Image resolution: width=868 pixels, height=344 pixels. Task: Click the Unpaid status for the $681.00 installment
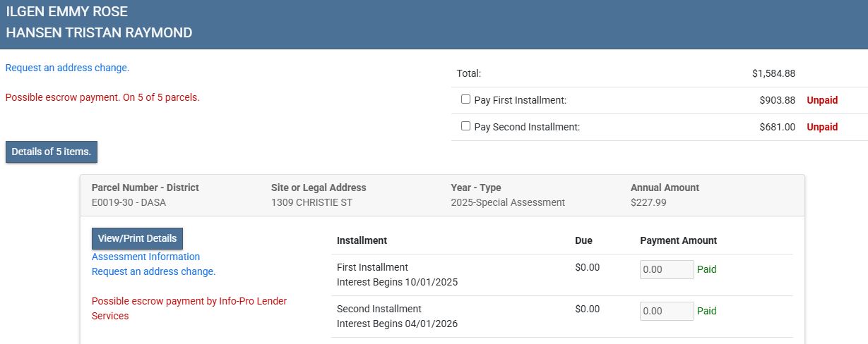(x=822, y=127)
